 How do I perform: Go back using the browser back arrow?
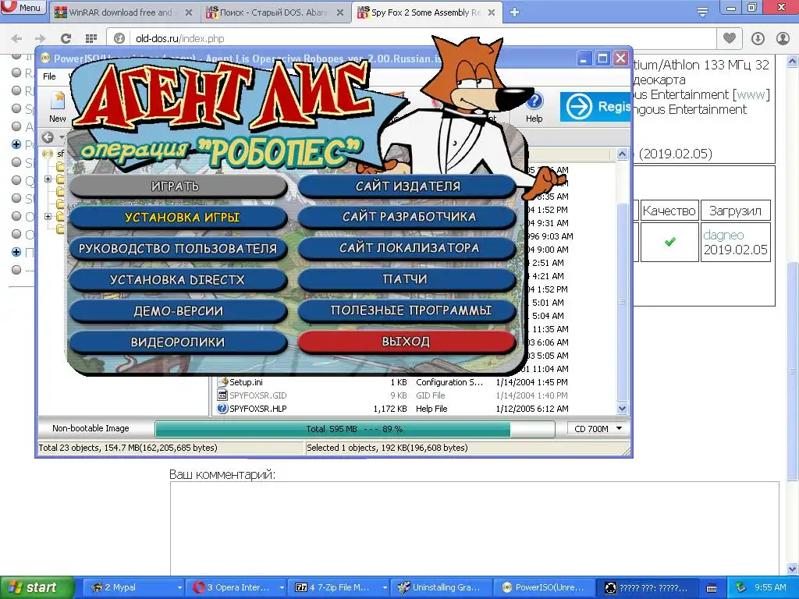(x=17, y=38)
